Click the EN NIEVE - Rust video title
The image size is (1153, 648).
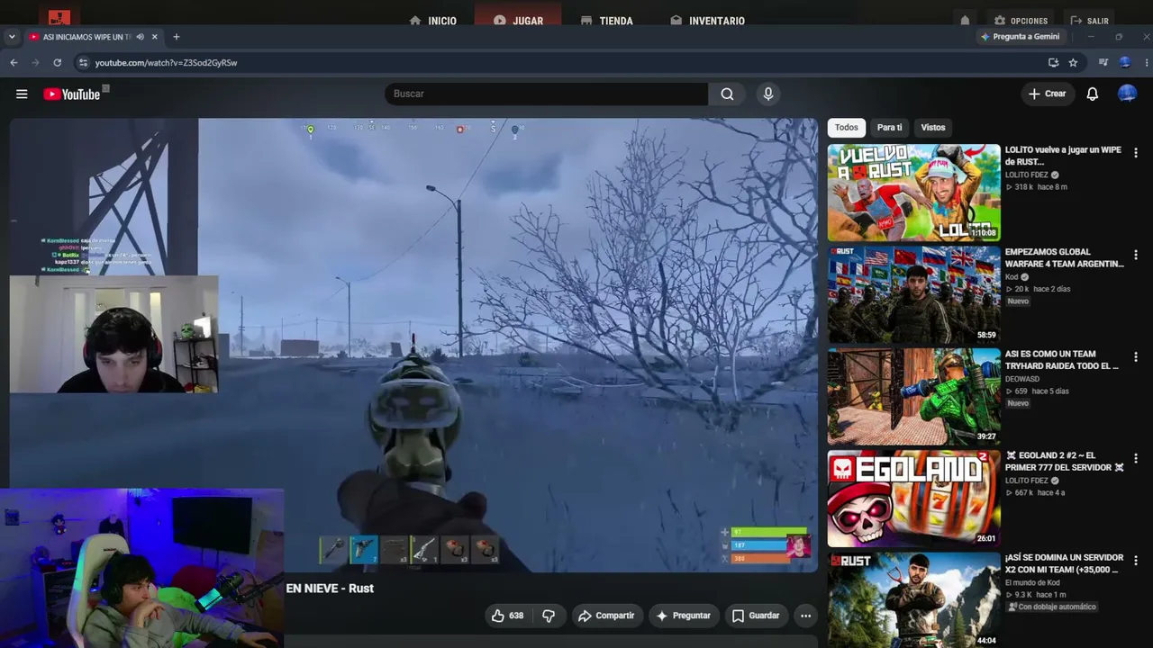(x=330, y=589)
